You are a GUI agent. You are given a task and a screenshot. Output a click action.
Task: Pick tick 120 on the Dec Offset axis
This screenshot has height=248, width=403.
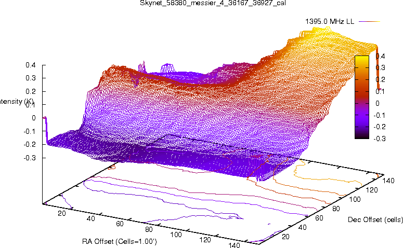[372, 190]
